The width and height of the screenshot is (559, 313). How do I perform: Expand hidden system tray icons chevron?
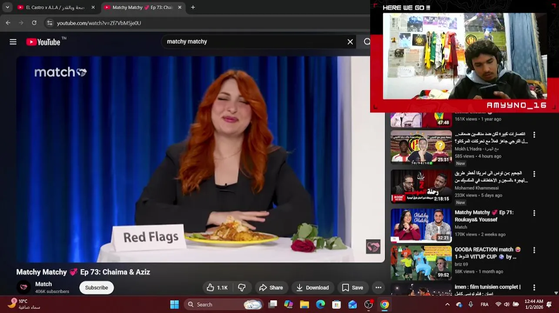click(x=447, y=304)
